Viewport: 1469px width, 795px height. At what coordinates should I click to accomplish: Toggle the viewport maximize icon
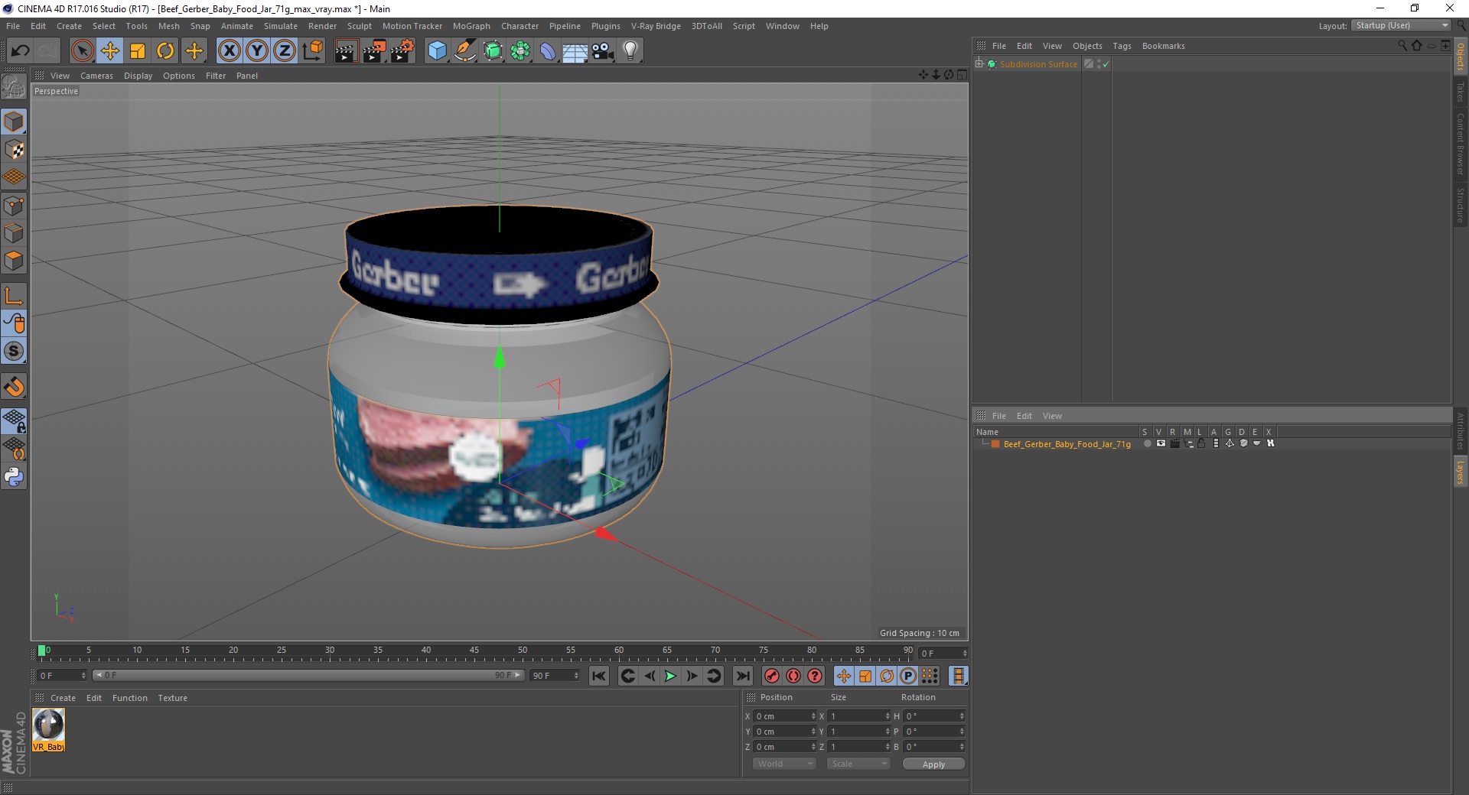(962, 75)
